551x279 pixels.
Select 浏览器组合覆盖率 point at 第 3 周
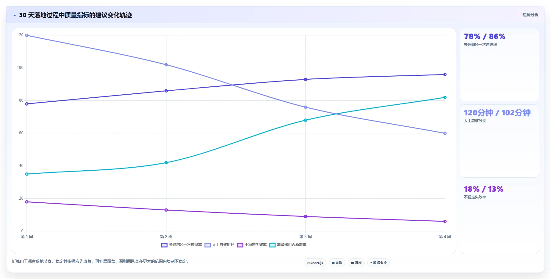(x=305, y=120)
